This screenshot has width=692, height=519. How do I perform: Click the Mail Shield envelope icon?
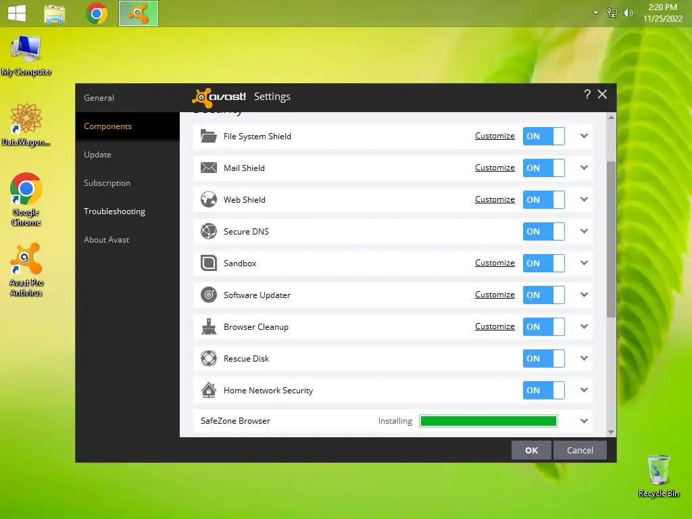click(x=208, y=168)
